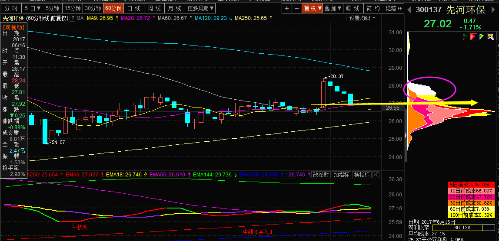Open chip distribution settings wrench icon
The image size is (499, 241).
tap(490, 37)
